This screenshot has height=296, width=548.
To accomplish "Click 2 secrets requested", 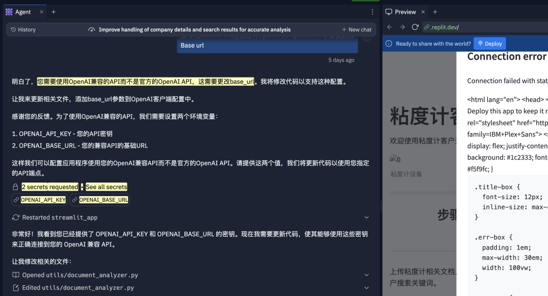I will tap(50, 187).
